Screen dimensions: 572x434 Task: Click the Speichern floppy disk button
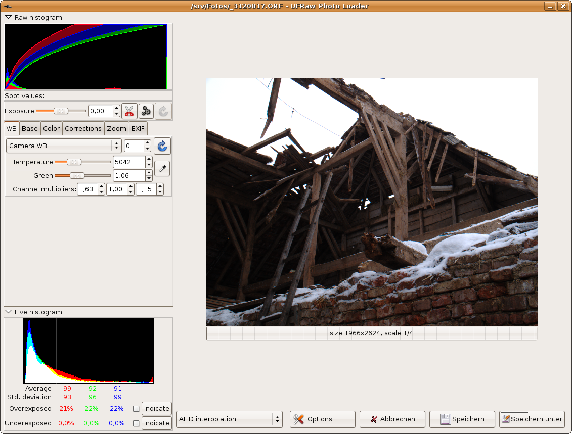click(x=462, y=419)
